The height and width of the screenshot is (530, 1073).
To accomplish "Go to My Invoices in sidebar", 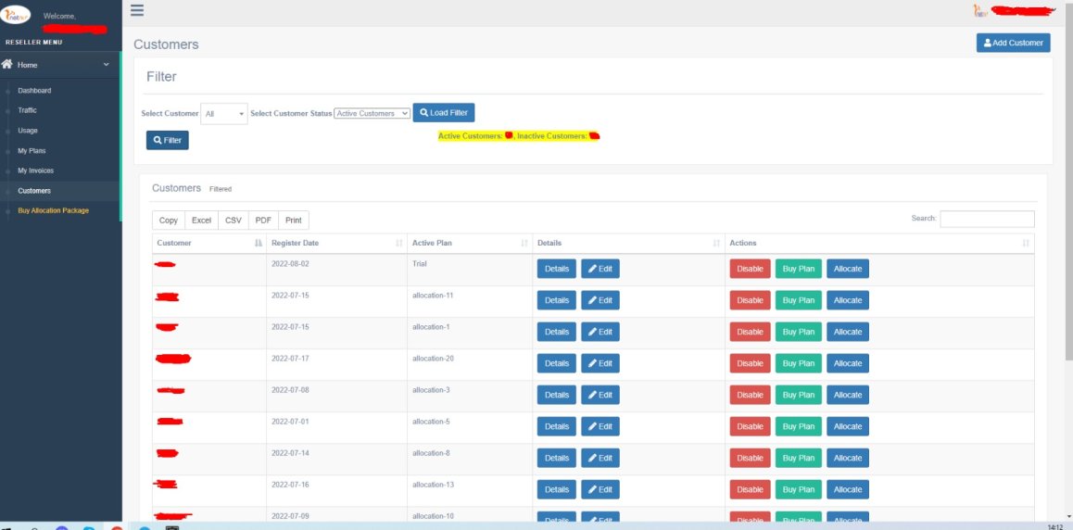I will pos(35,170).
